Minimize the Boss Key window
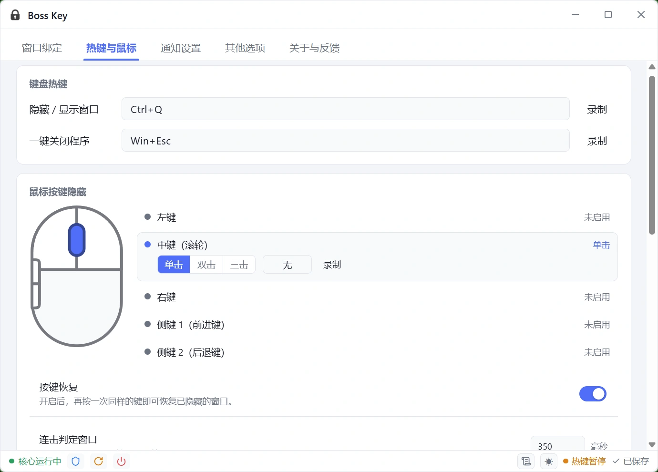The image size is (658, 472). (x=576, y=15)
